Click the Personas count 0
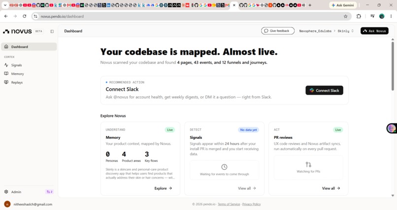The height and width of the screenshot is (210, 397). [x=107, y=154]
